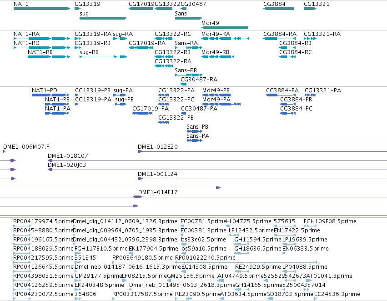Select BAC clone DME1-006M07.F
This screenshot has width=387, height=301.
pyautogui.click(x=26, y=147)
